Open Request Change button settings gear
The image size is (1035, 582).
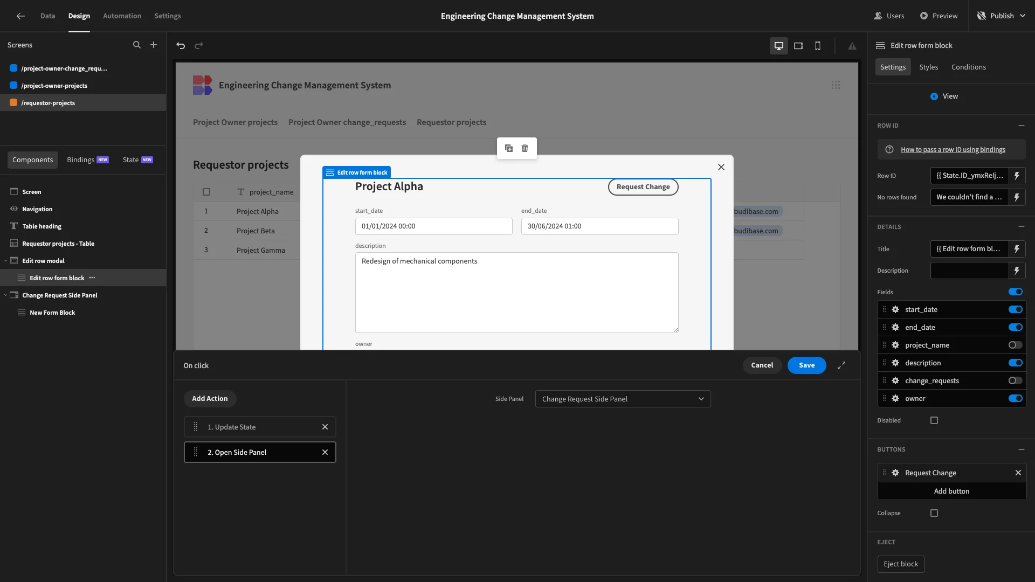(x=895, y=473)
